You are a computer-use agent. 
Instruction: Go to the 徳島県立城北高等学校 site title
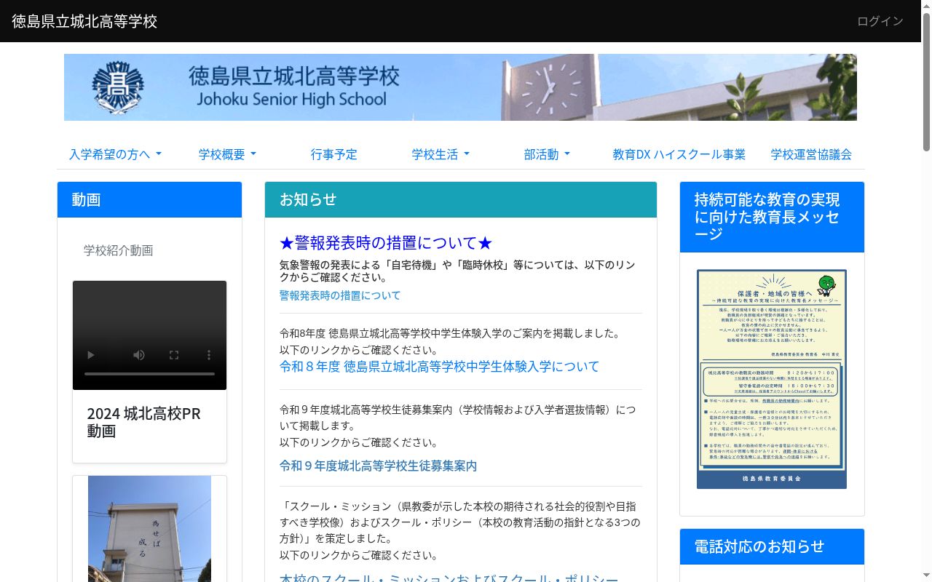click(x=84, y=21)
